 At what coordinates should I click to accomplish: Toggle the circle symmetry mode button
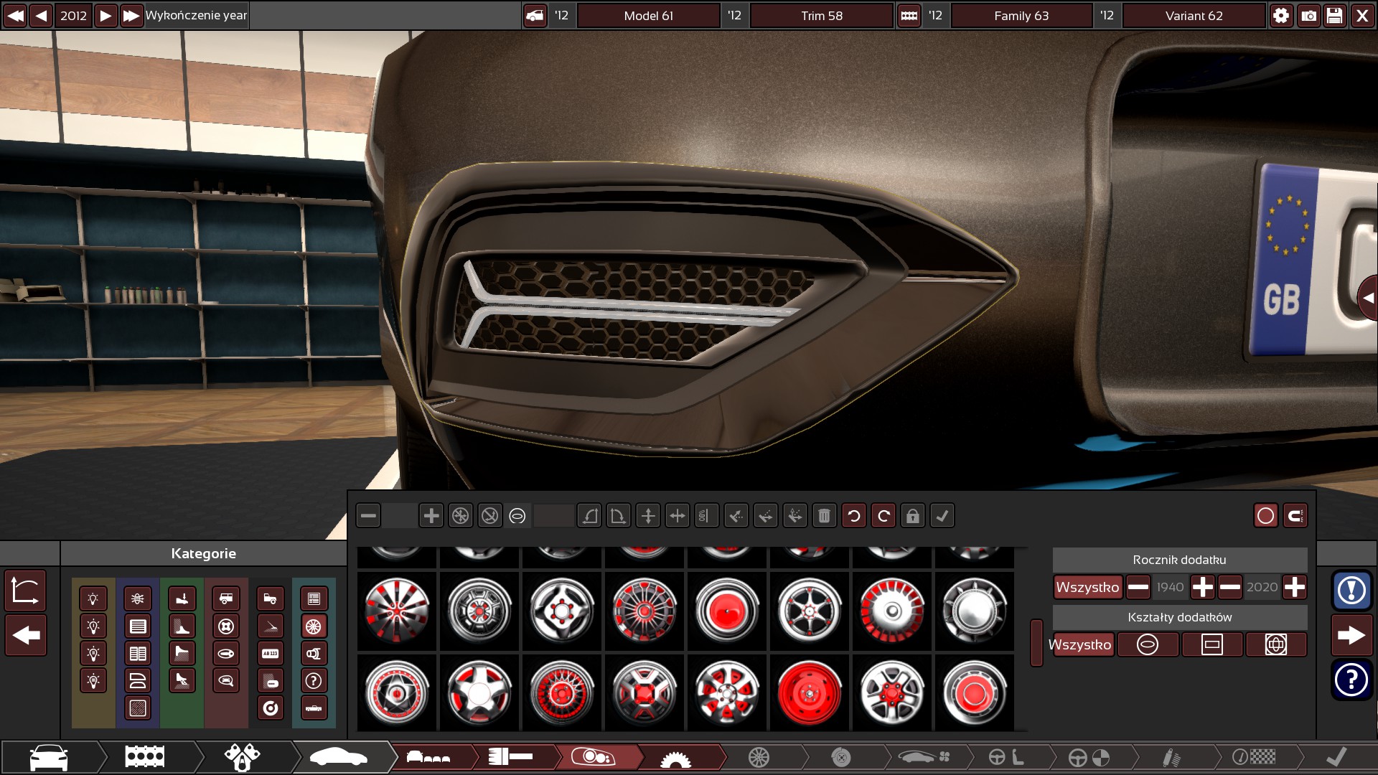tap(1265, 516)
